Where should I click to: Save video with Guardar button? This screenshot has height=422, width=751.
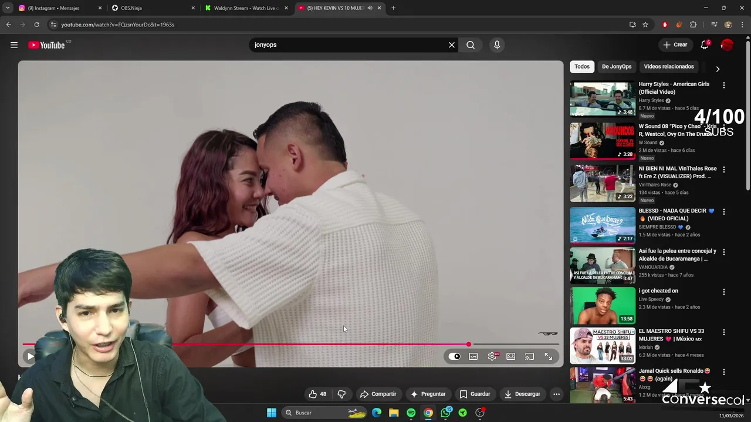click(x=475, y=394)
